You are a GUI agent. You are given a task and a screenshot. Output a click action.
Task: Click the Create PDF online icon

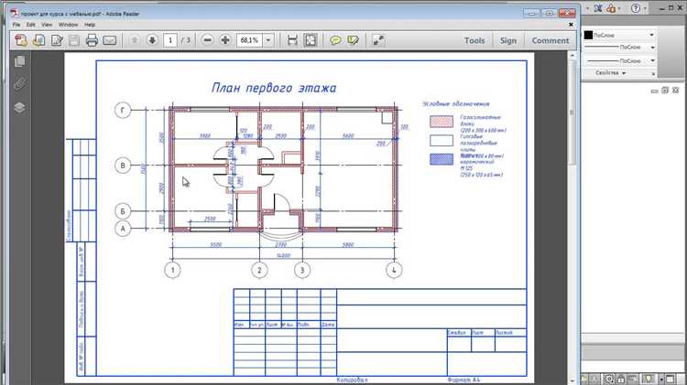pos(20,40)
